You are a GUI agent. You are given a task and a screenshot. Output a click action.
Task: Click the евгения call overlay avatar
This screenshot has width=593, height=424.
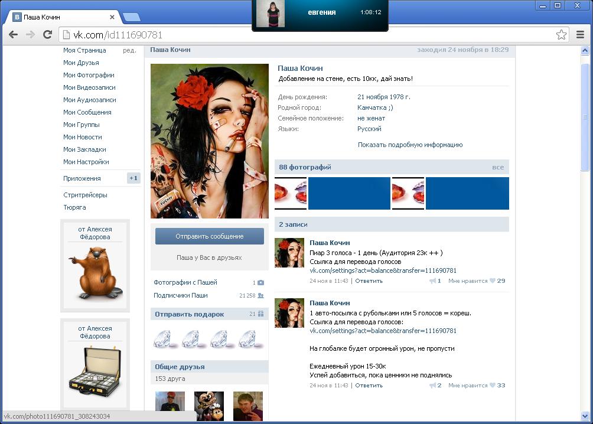pos(270,14)
